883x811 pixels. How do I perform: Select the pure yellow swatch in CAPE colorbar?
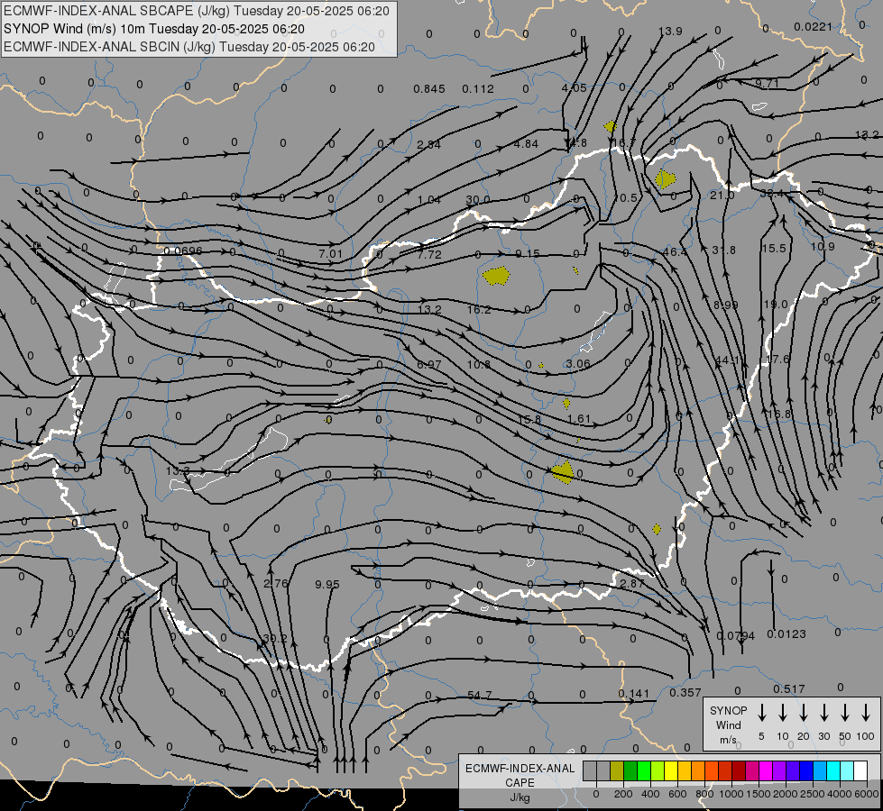[x=671, y=771]
